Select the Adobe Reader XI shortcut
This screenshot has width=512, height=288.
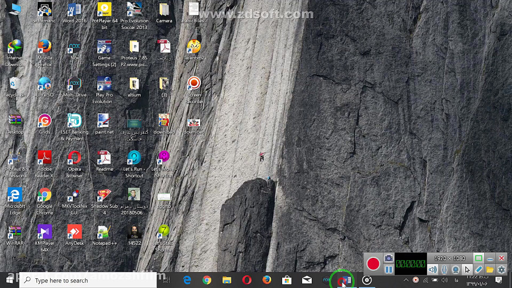[45, 164]
